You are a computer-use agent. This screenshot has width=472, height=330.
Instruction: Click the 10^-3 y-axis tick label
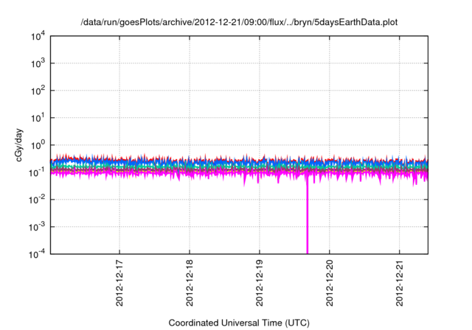[37, 227]
